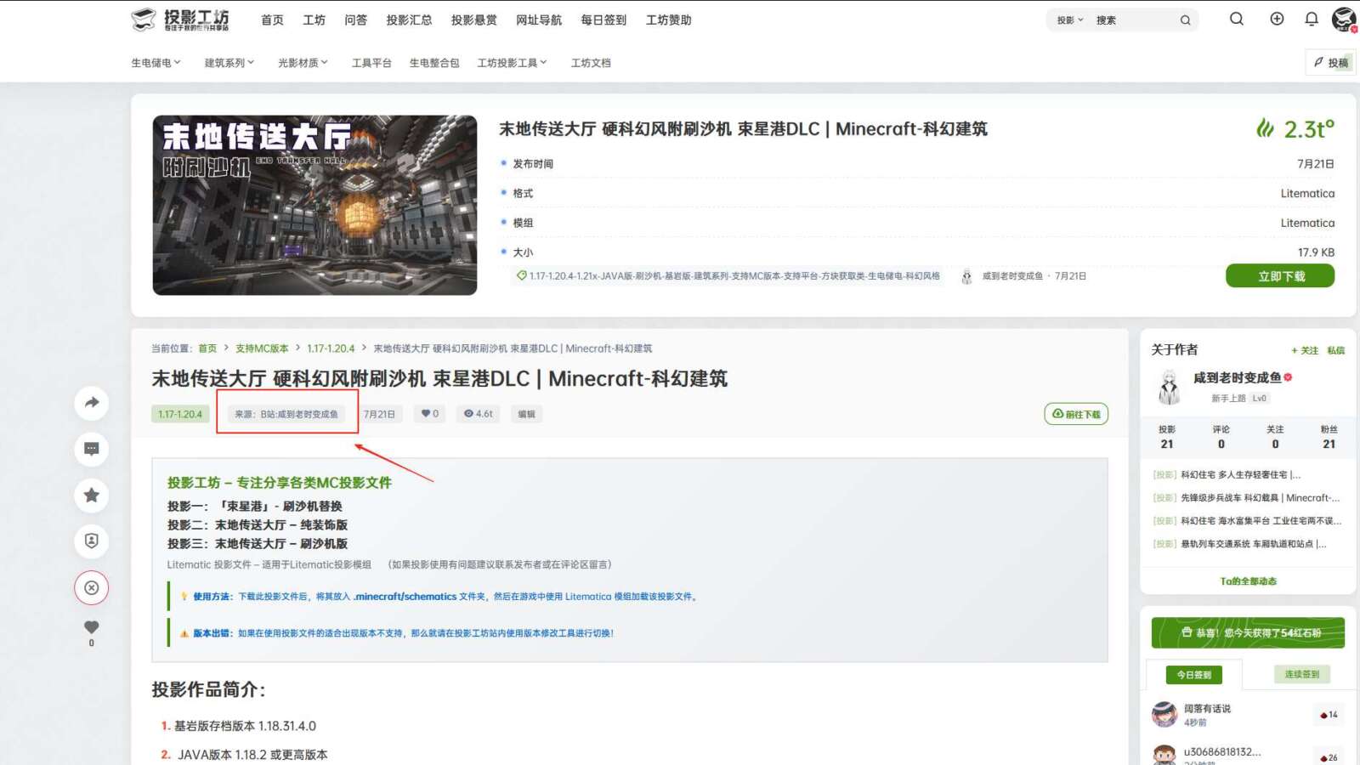Click 闯落有话说 user avatar
1360x765 pixels.
1164,715
